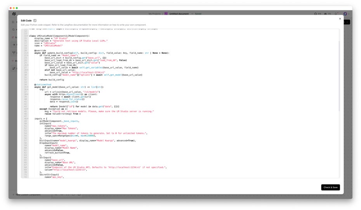Click the SecretStrInput( line
361x210 pixels.
pyautogui.click(x=49, y=175)
